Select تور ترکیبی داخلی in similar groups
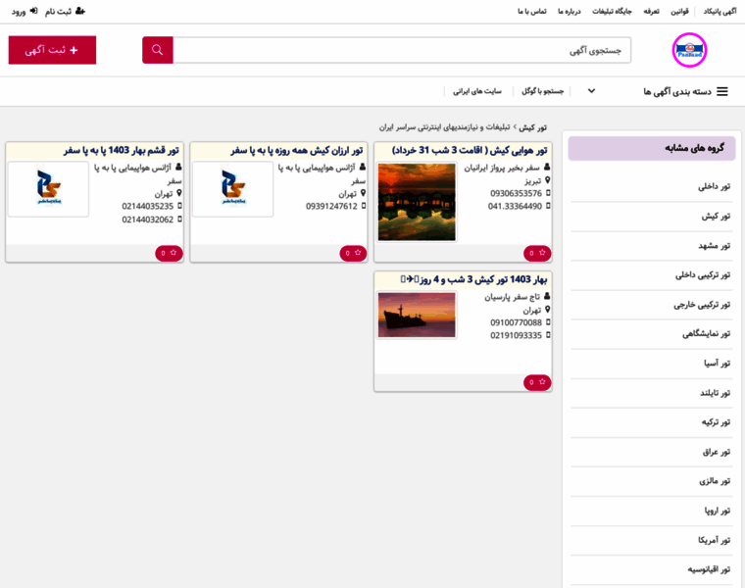 tap(703, 275)
